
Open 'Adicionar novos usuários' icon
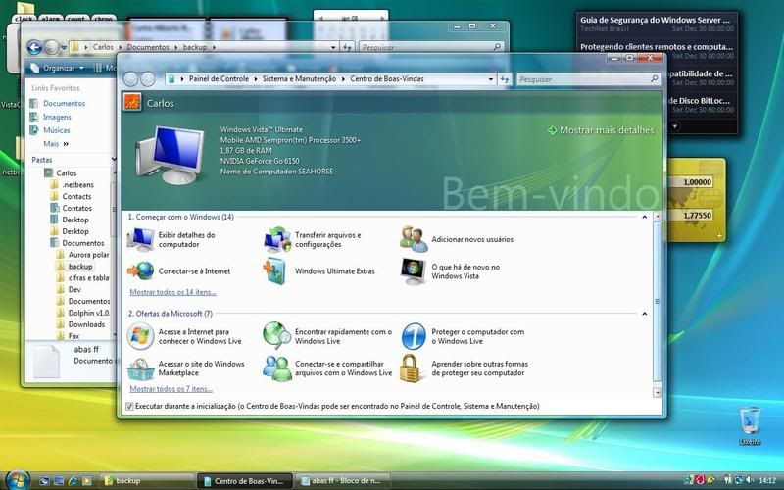click(414, 239)
